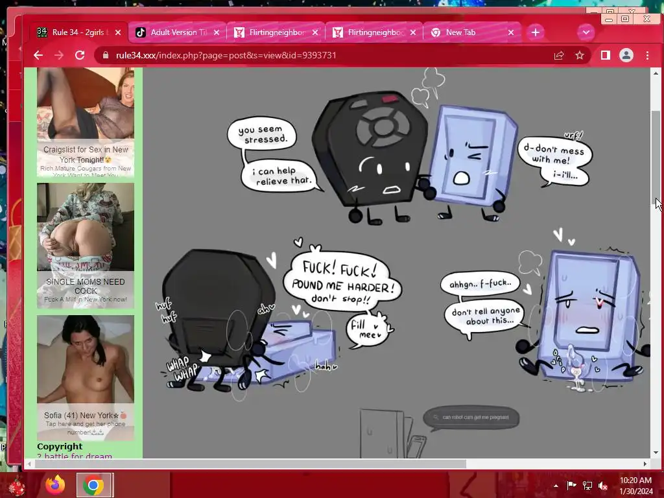The image size is (664, 498).
Task: Expand the tab search dropdown chevron
Action: point(586,32)
